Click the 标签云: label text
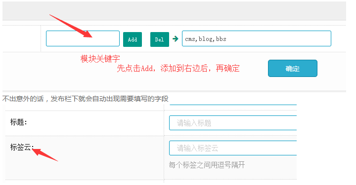 (x=22, y=147)
